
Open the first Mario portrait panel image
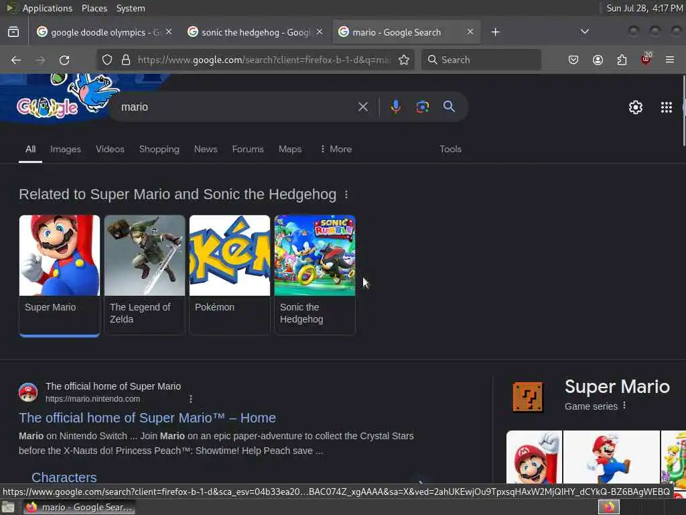pos(534,457)
